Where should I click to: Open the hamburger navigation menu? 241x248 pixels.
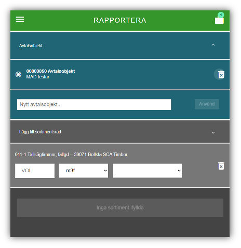20,19
